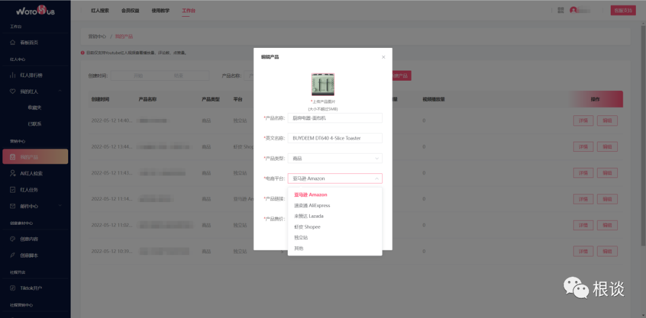The width and height of the screenshot is (646, 318).
Task: Click 编辑 for the 11:14 row
Action: (607, 199)
